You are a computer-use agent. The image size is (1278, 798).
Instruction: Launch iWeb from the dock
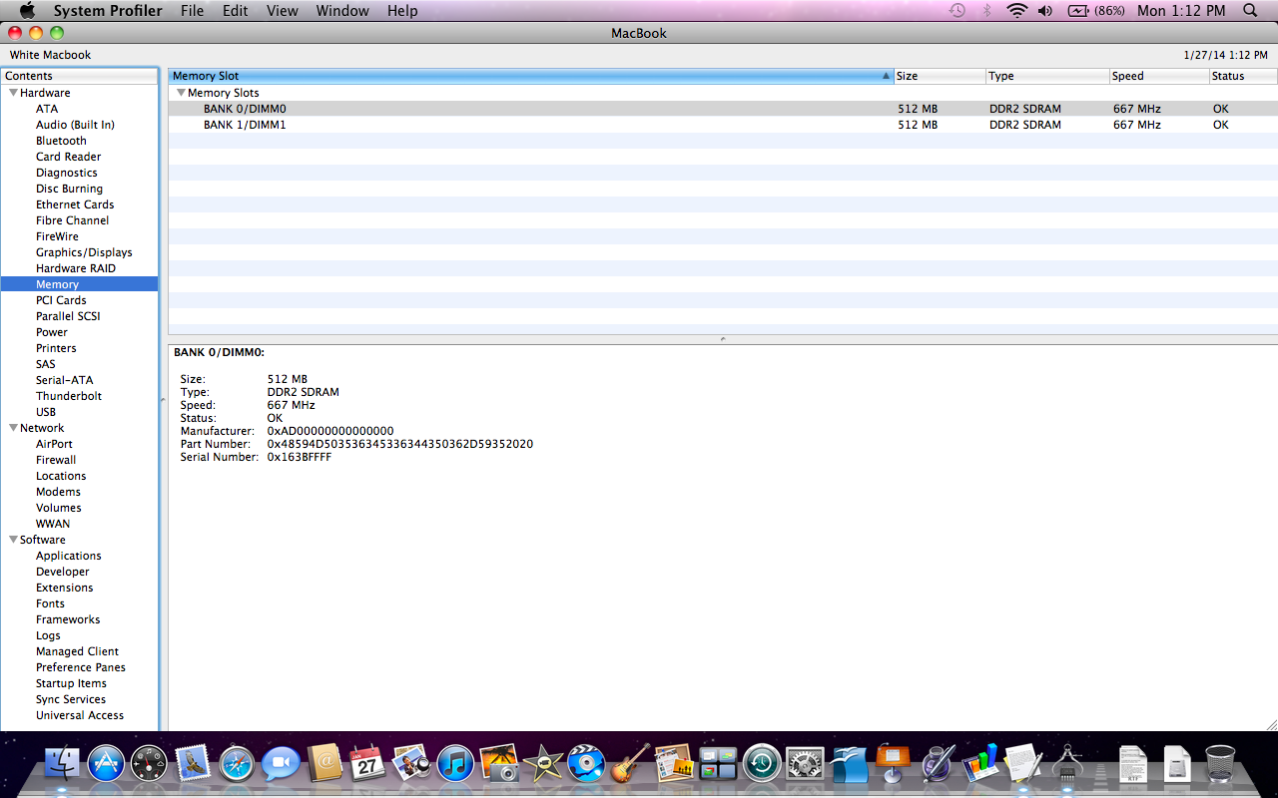click(x=674, y=765)
